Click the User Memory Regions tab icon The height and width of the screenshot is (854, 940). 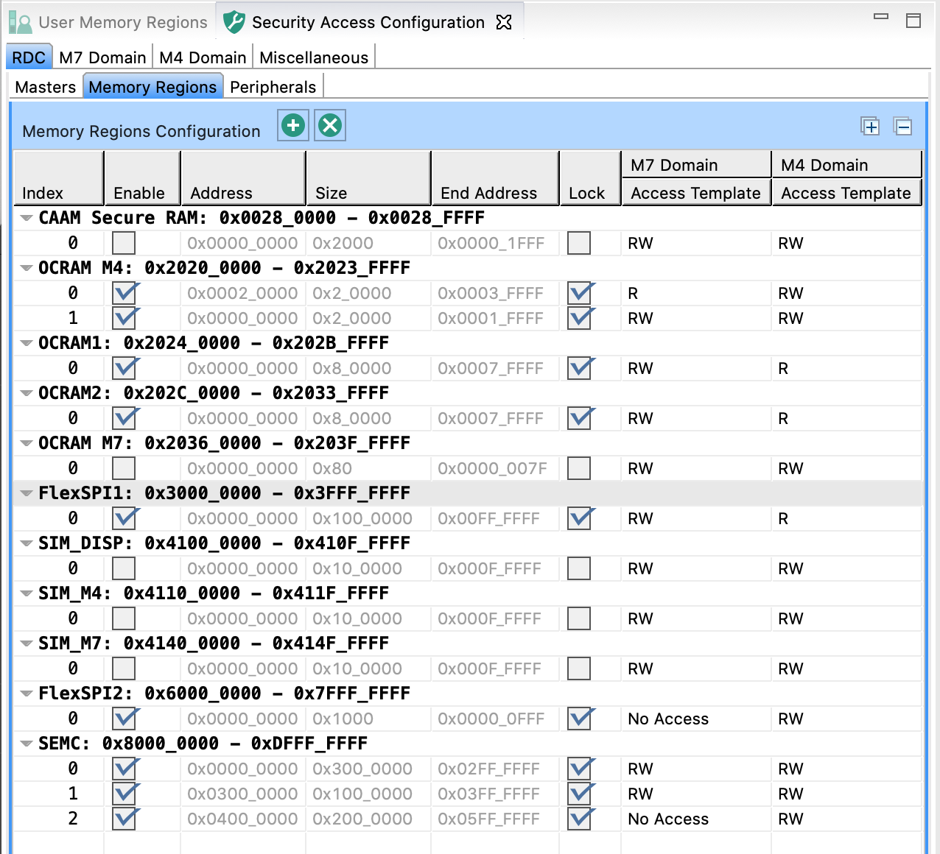pos(20,23)
